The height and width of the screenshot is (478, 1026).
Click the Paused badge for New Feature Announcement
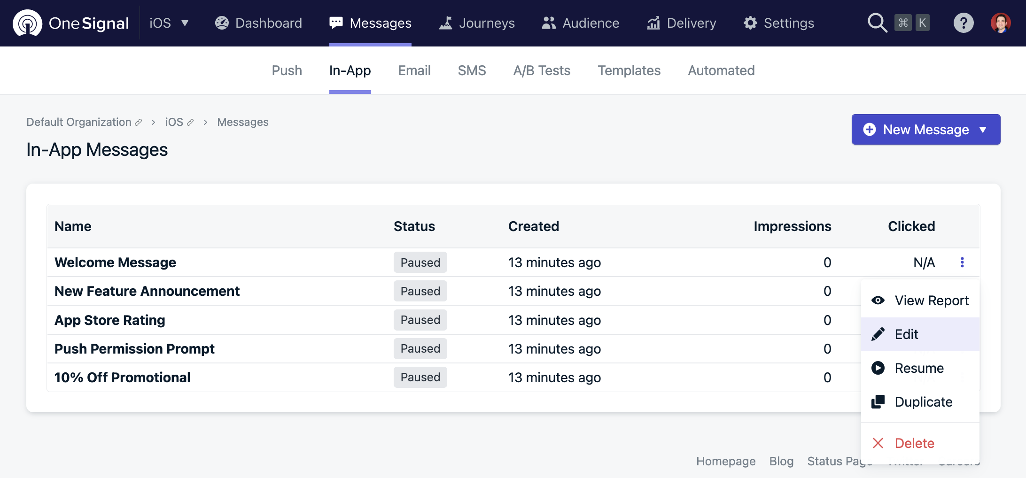pos(420,291)
